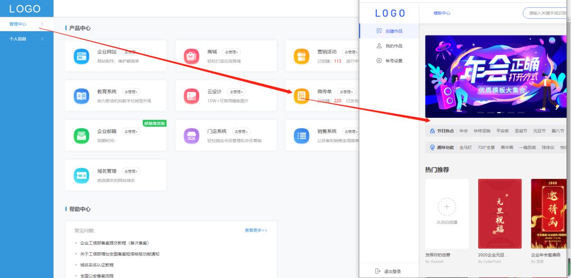Click the 域名管理 www icon

81,175
